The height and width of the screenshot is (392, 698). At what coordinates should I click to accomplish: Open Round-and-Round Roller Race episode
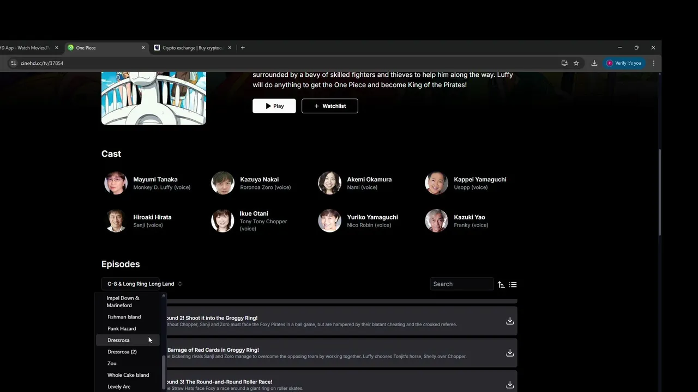pos(341,382)
